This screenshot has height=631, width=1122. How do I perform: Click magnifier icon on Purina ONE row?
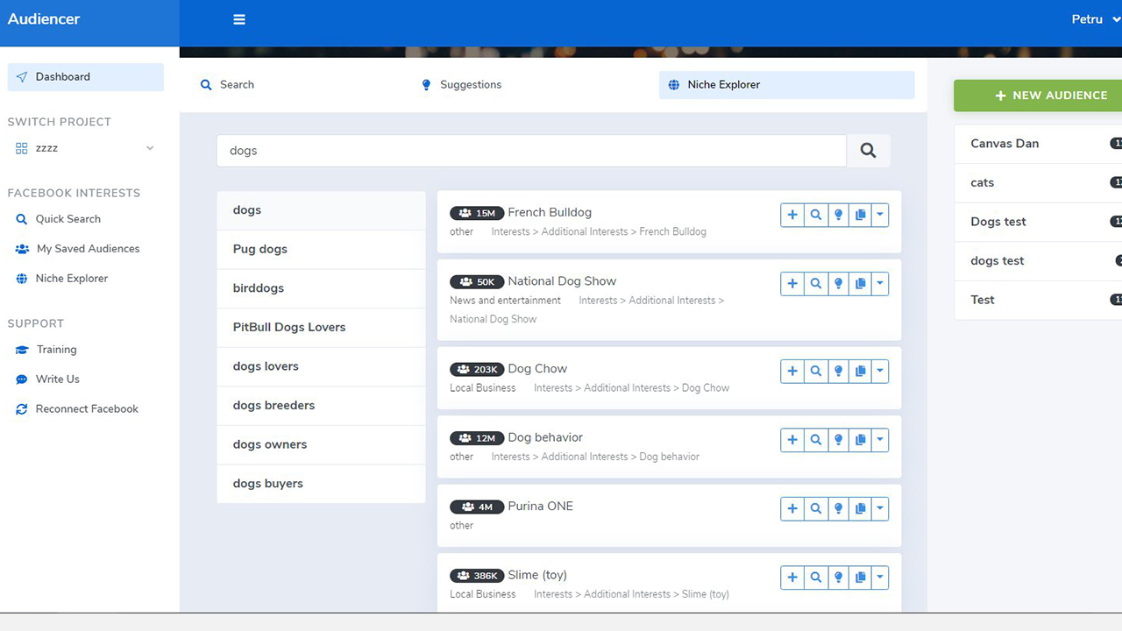tap(816, 509)
